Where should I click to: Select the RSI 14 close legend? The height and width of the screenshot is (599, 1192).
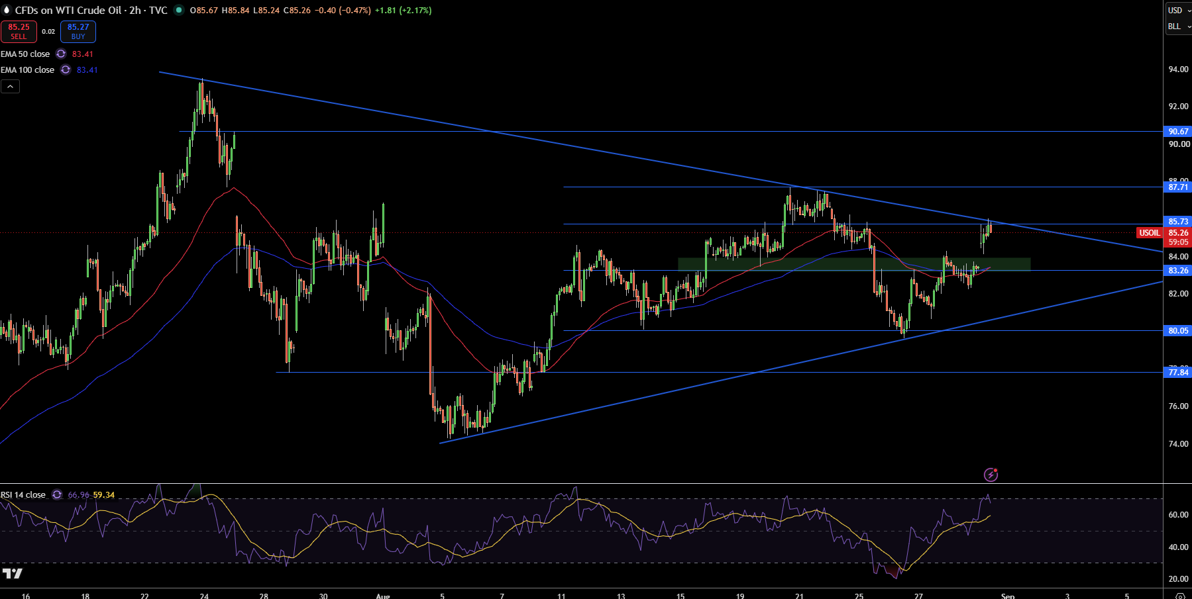23,494
